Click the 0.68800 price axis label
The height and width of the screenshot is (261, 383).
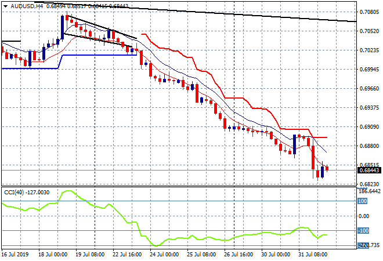369,146
